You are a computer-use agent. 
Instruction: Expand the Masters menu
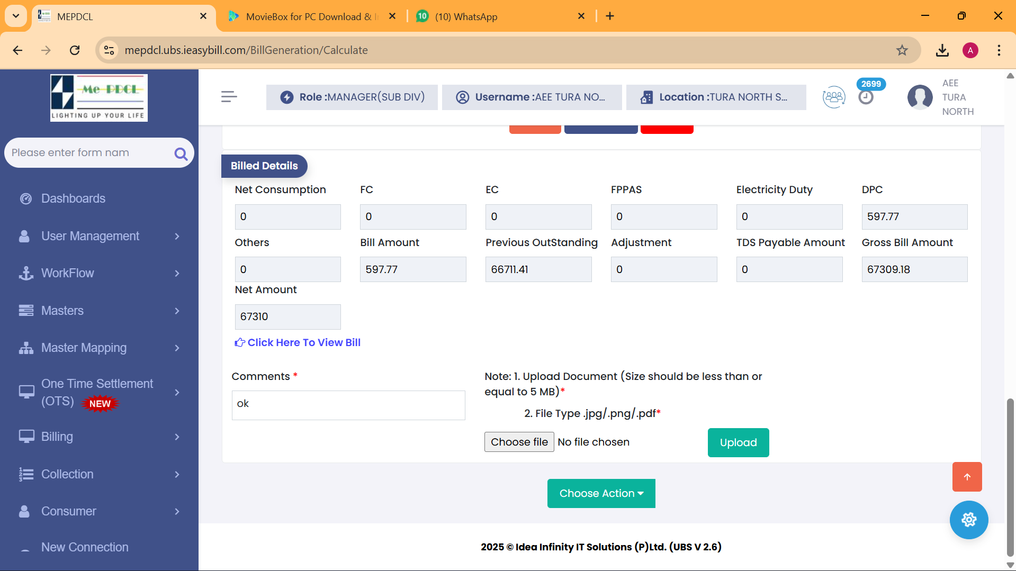click(x=99, y=311)
